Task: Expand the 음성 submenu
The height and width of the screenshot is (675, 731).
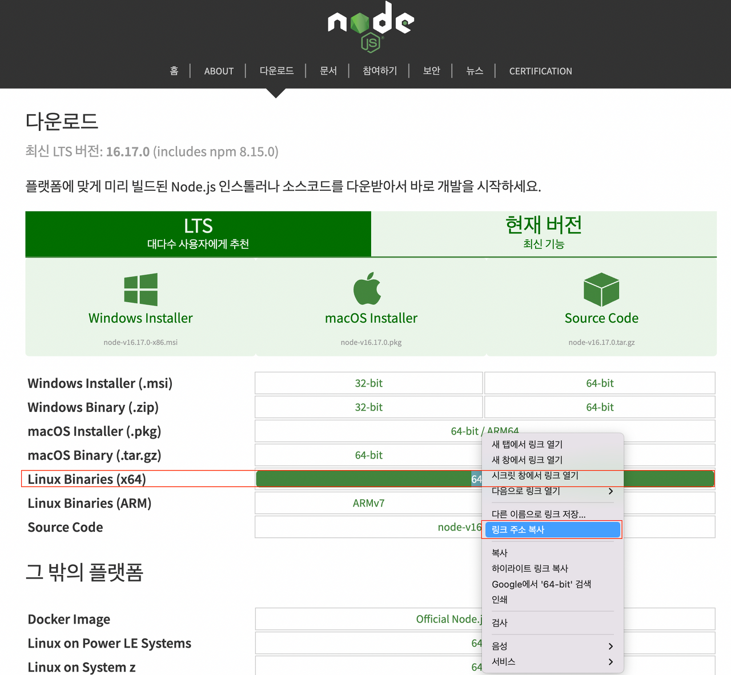Action: click(553, 646)
